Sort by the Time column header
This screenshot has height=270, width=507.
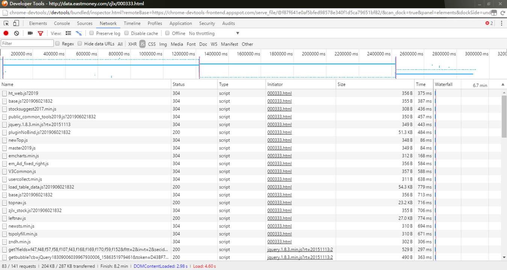click(x=424, y=85)
